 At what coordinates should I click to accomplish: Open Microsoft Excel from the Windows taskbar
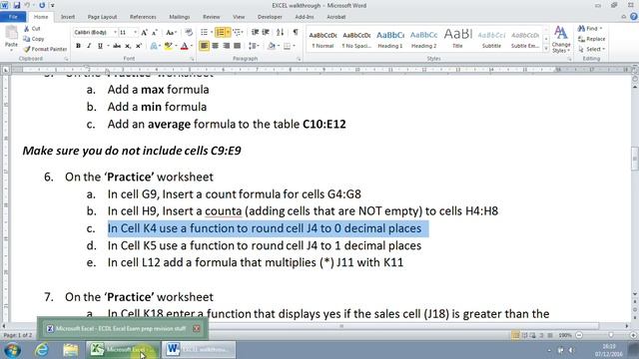pos(123,350)
